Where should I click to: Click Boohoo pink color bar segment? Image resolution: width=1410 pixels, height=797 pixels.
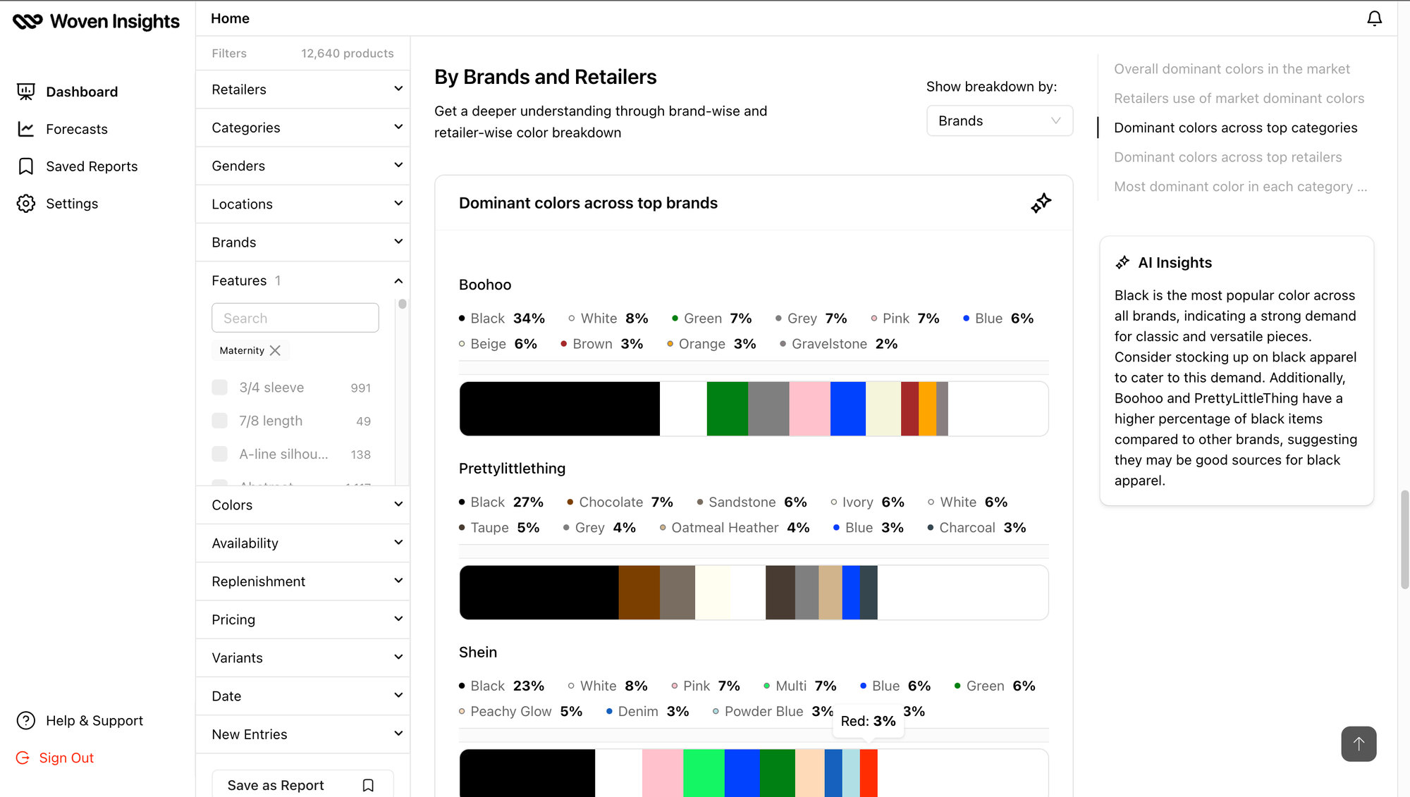tap(809, 409)
